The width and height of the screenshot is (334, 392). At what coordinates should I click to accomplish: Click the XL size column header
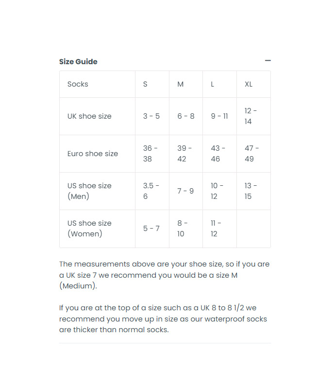point(249,84)
